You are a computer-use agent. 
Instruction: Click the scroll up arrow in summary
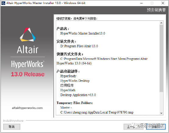click(161, 23)
